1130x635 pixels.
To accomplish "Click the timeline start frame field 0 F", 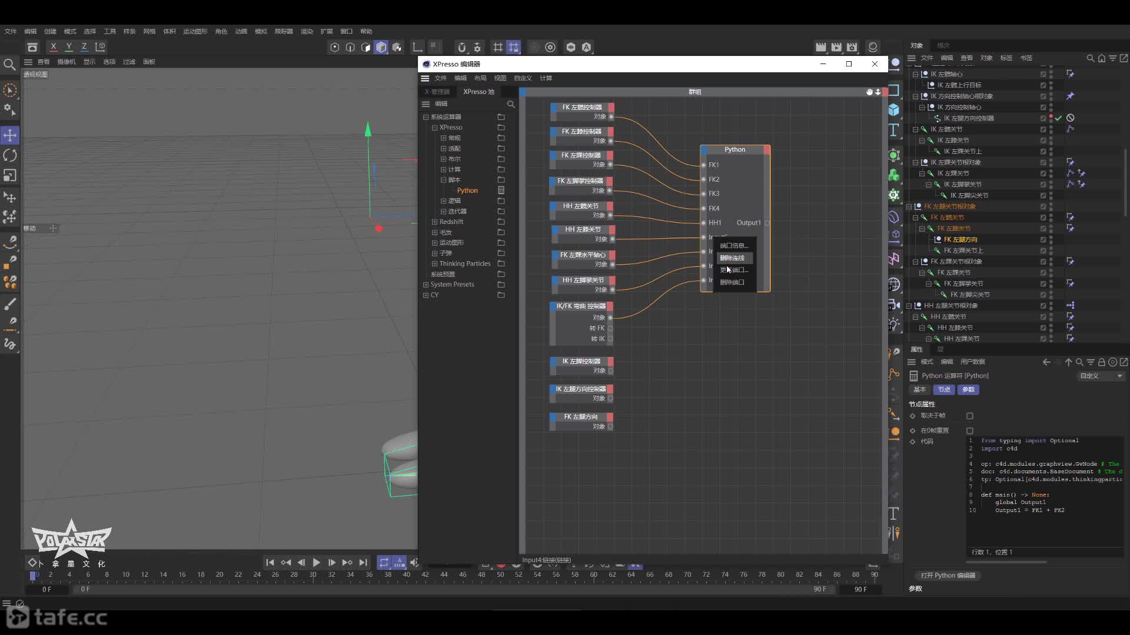I will [46, 589].
